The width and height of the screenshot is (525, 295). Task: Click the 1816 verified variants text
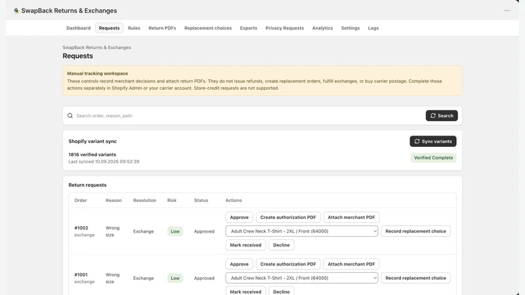93,155
